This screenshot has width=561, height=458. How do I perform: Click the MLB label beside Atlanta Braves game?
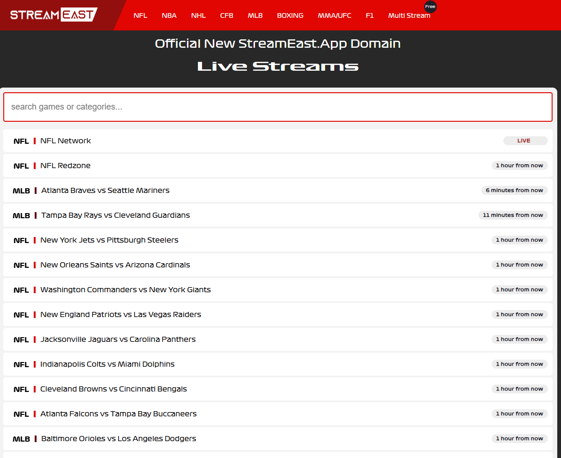[22, 191]
